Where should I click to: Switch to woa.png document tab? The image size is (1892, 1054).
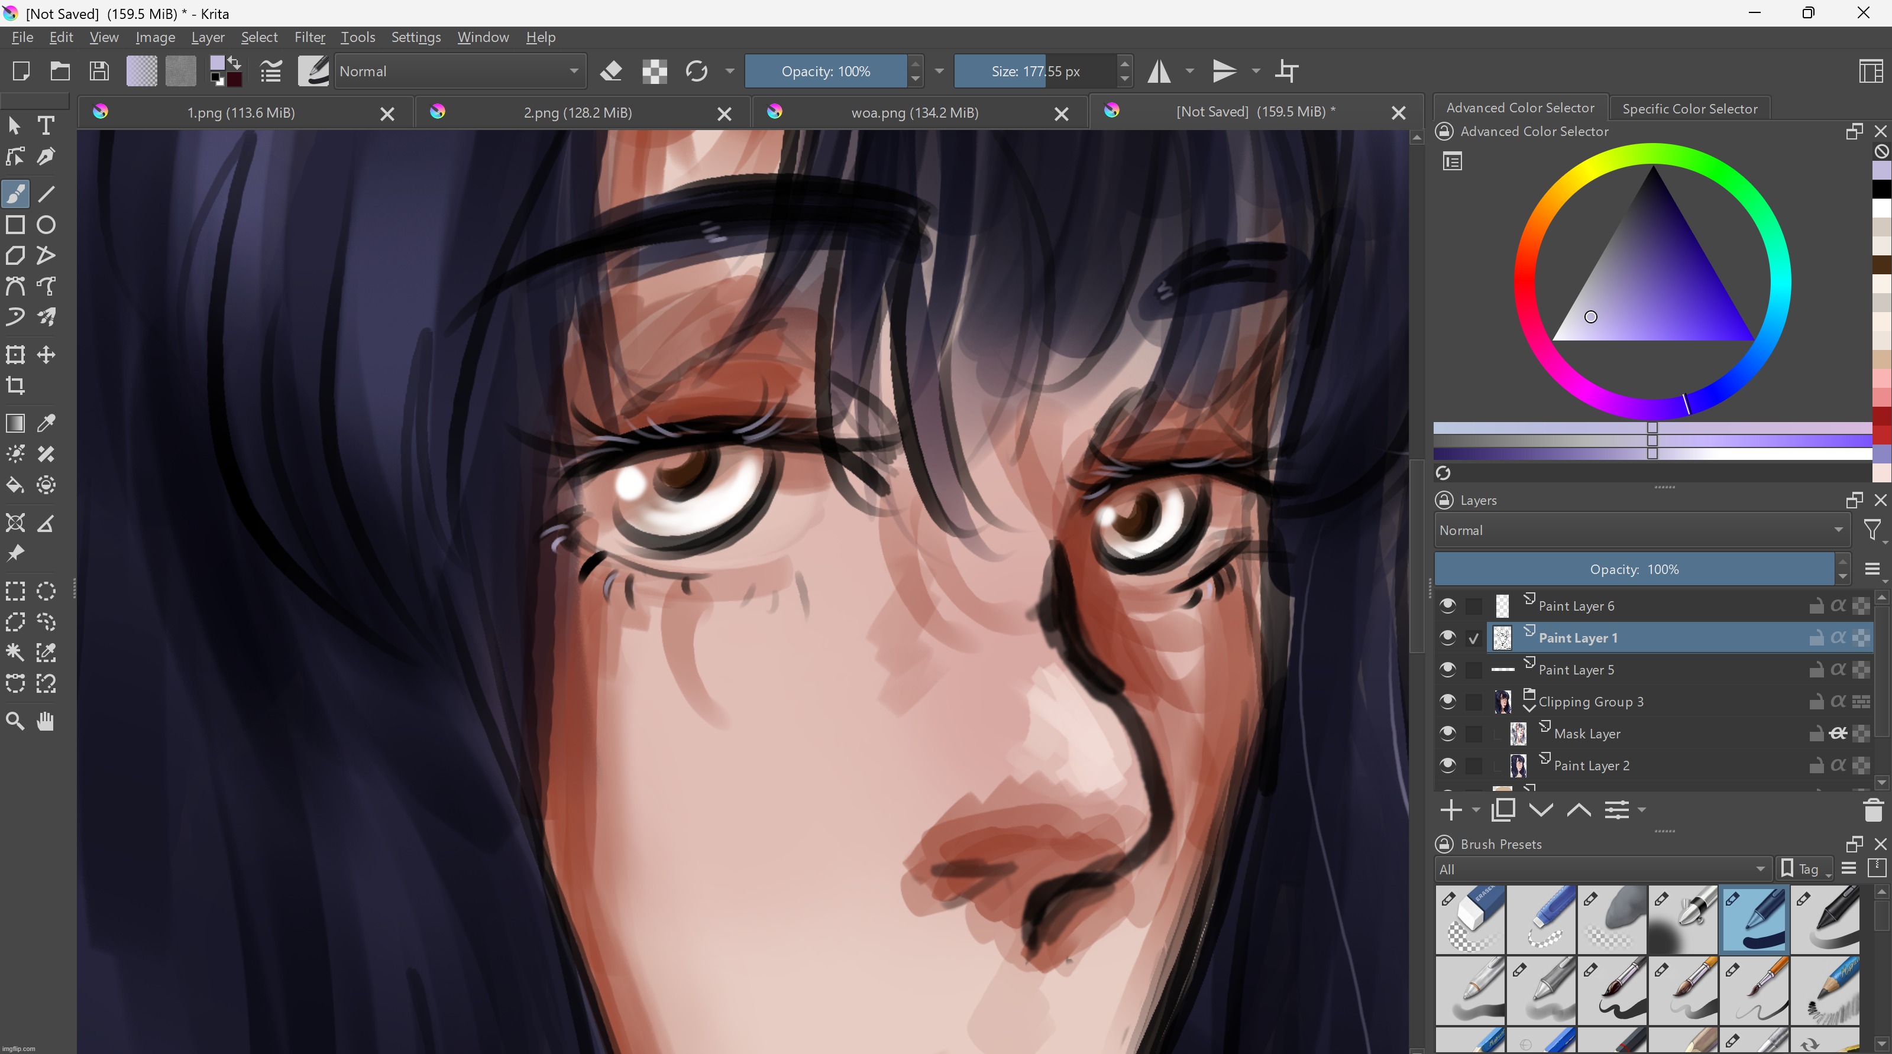pyautogui.click(x=914, y=112)
